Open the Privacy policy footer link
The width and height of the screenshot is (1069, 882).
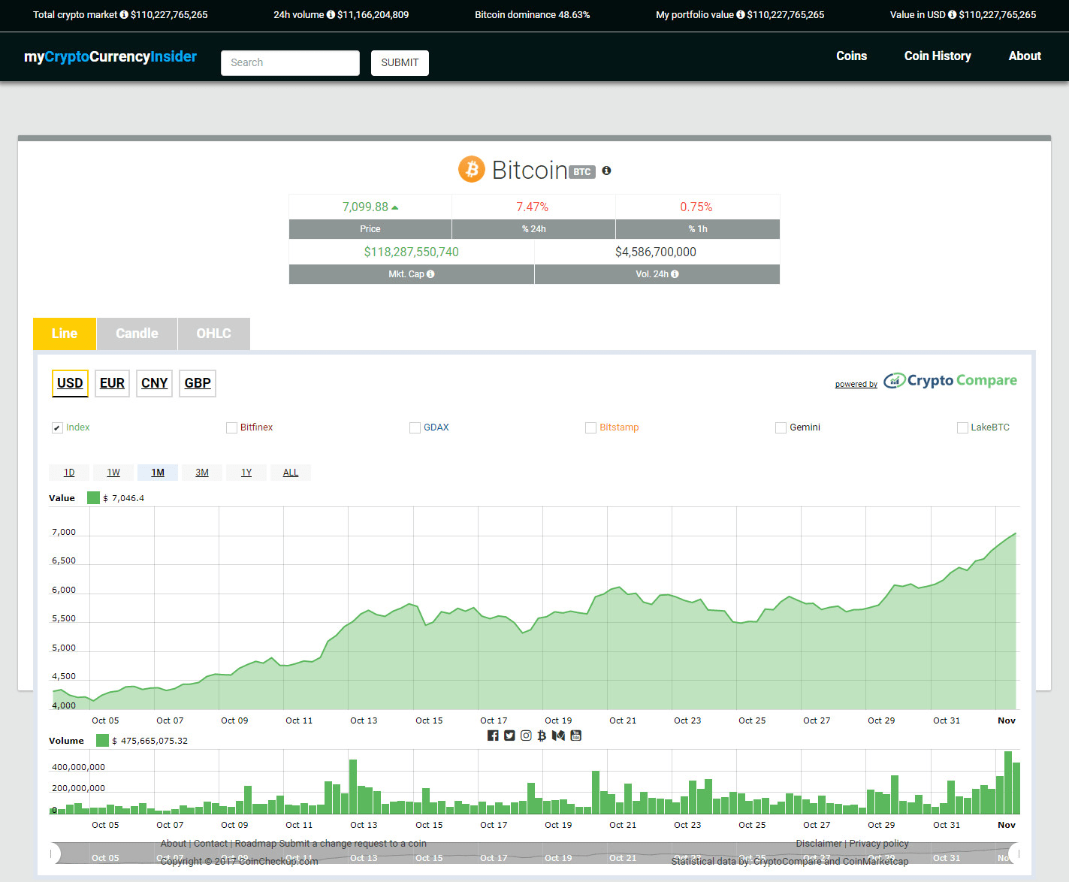[x=879, y=844]
